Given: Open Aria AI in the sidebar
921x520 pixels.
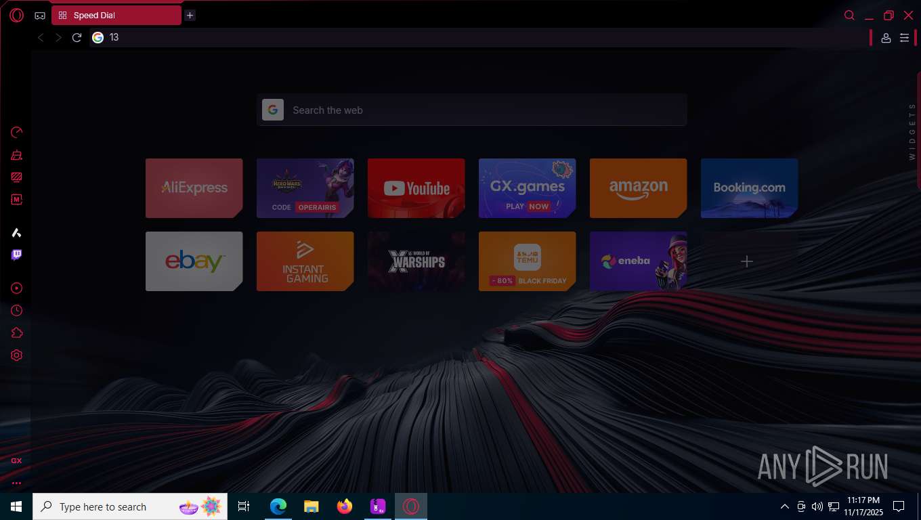Looking at the screenshot, I should (16, 233).
